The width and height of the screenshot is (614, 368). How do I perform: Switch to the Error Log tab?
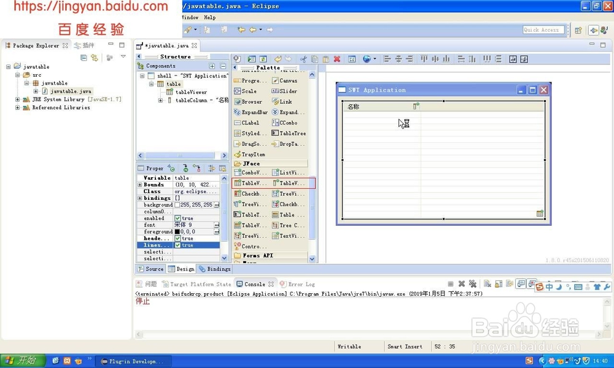coord(298,285)
